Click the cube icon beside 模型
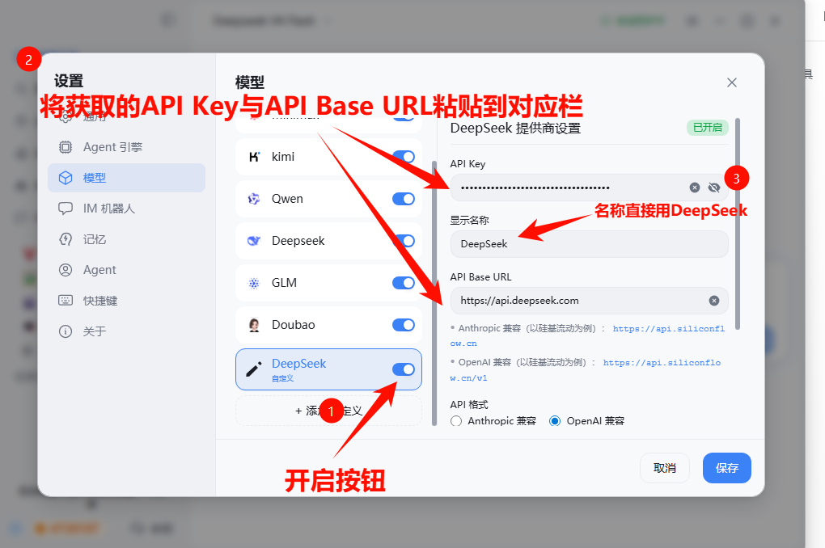 pos(66,178)
